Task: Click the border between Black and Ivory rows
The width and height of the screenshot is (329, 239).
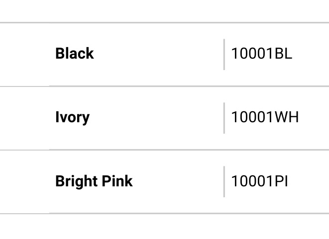Action: click(164, 86)
